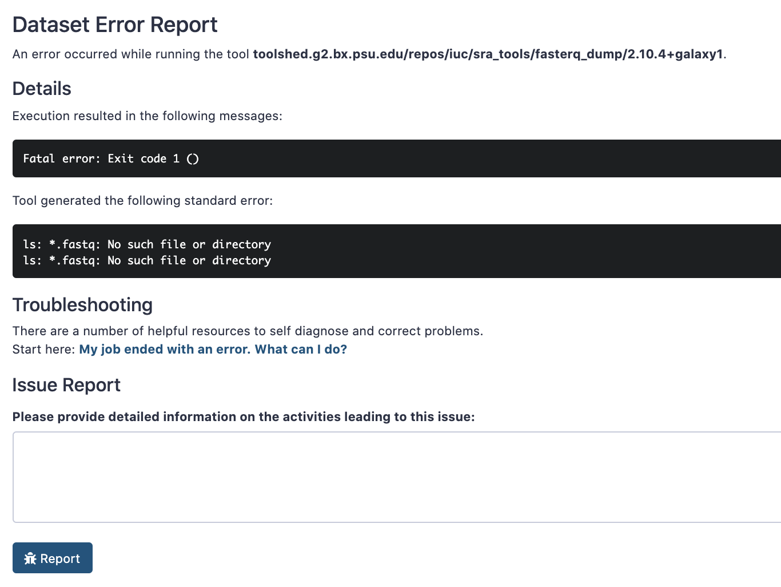This screenshot has height=587, width=781.
Task: Click the "Dataset Error Report" heading
Action: [x=115, y=25]
